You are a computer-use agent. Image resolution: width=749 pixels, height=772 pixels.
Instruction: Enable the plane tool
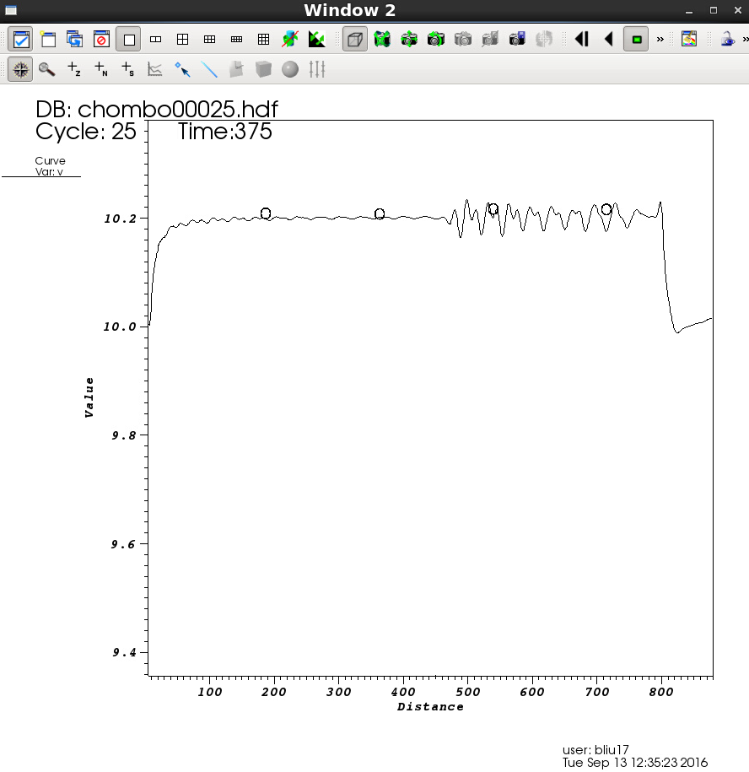tap(236, 69)
